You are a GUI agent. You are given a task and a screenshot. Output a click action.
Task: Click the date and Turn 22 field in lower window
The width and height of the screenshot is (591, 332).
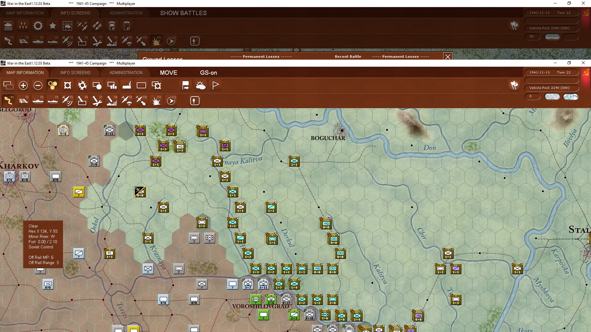(551, 73)
